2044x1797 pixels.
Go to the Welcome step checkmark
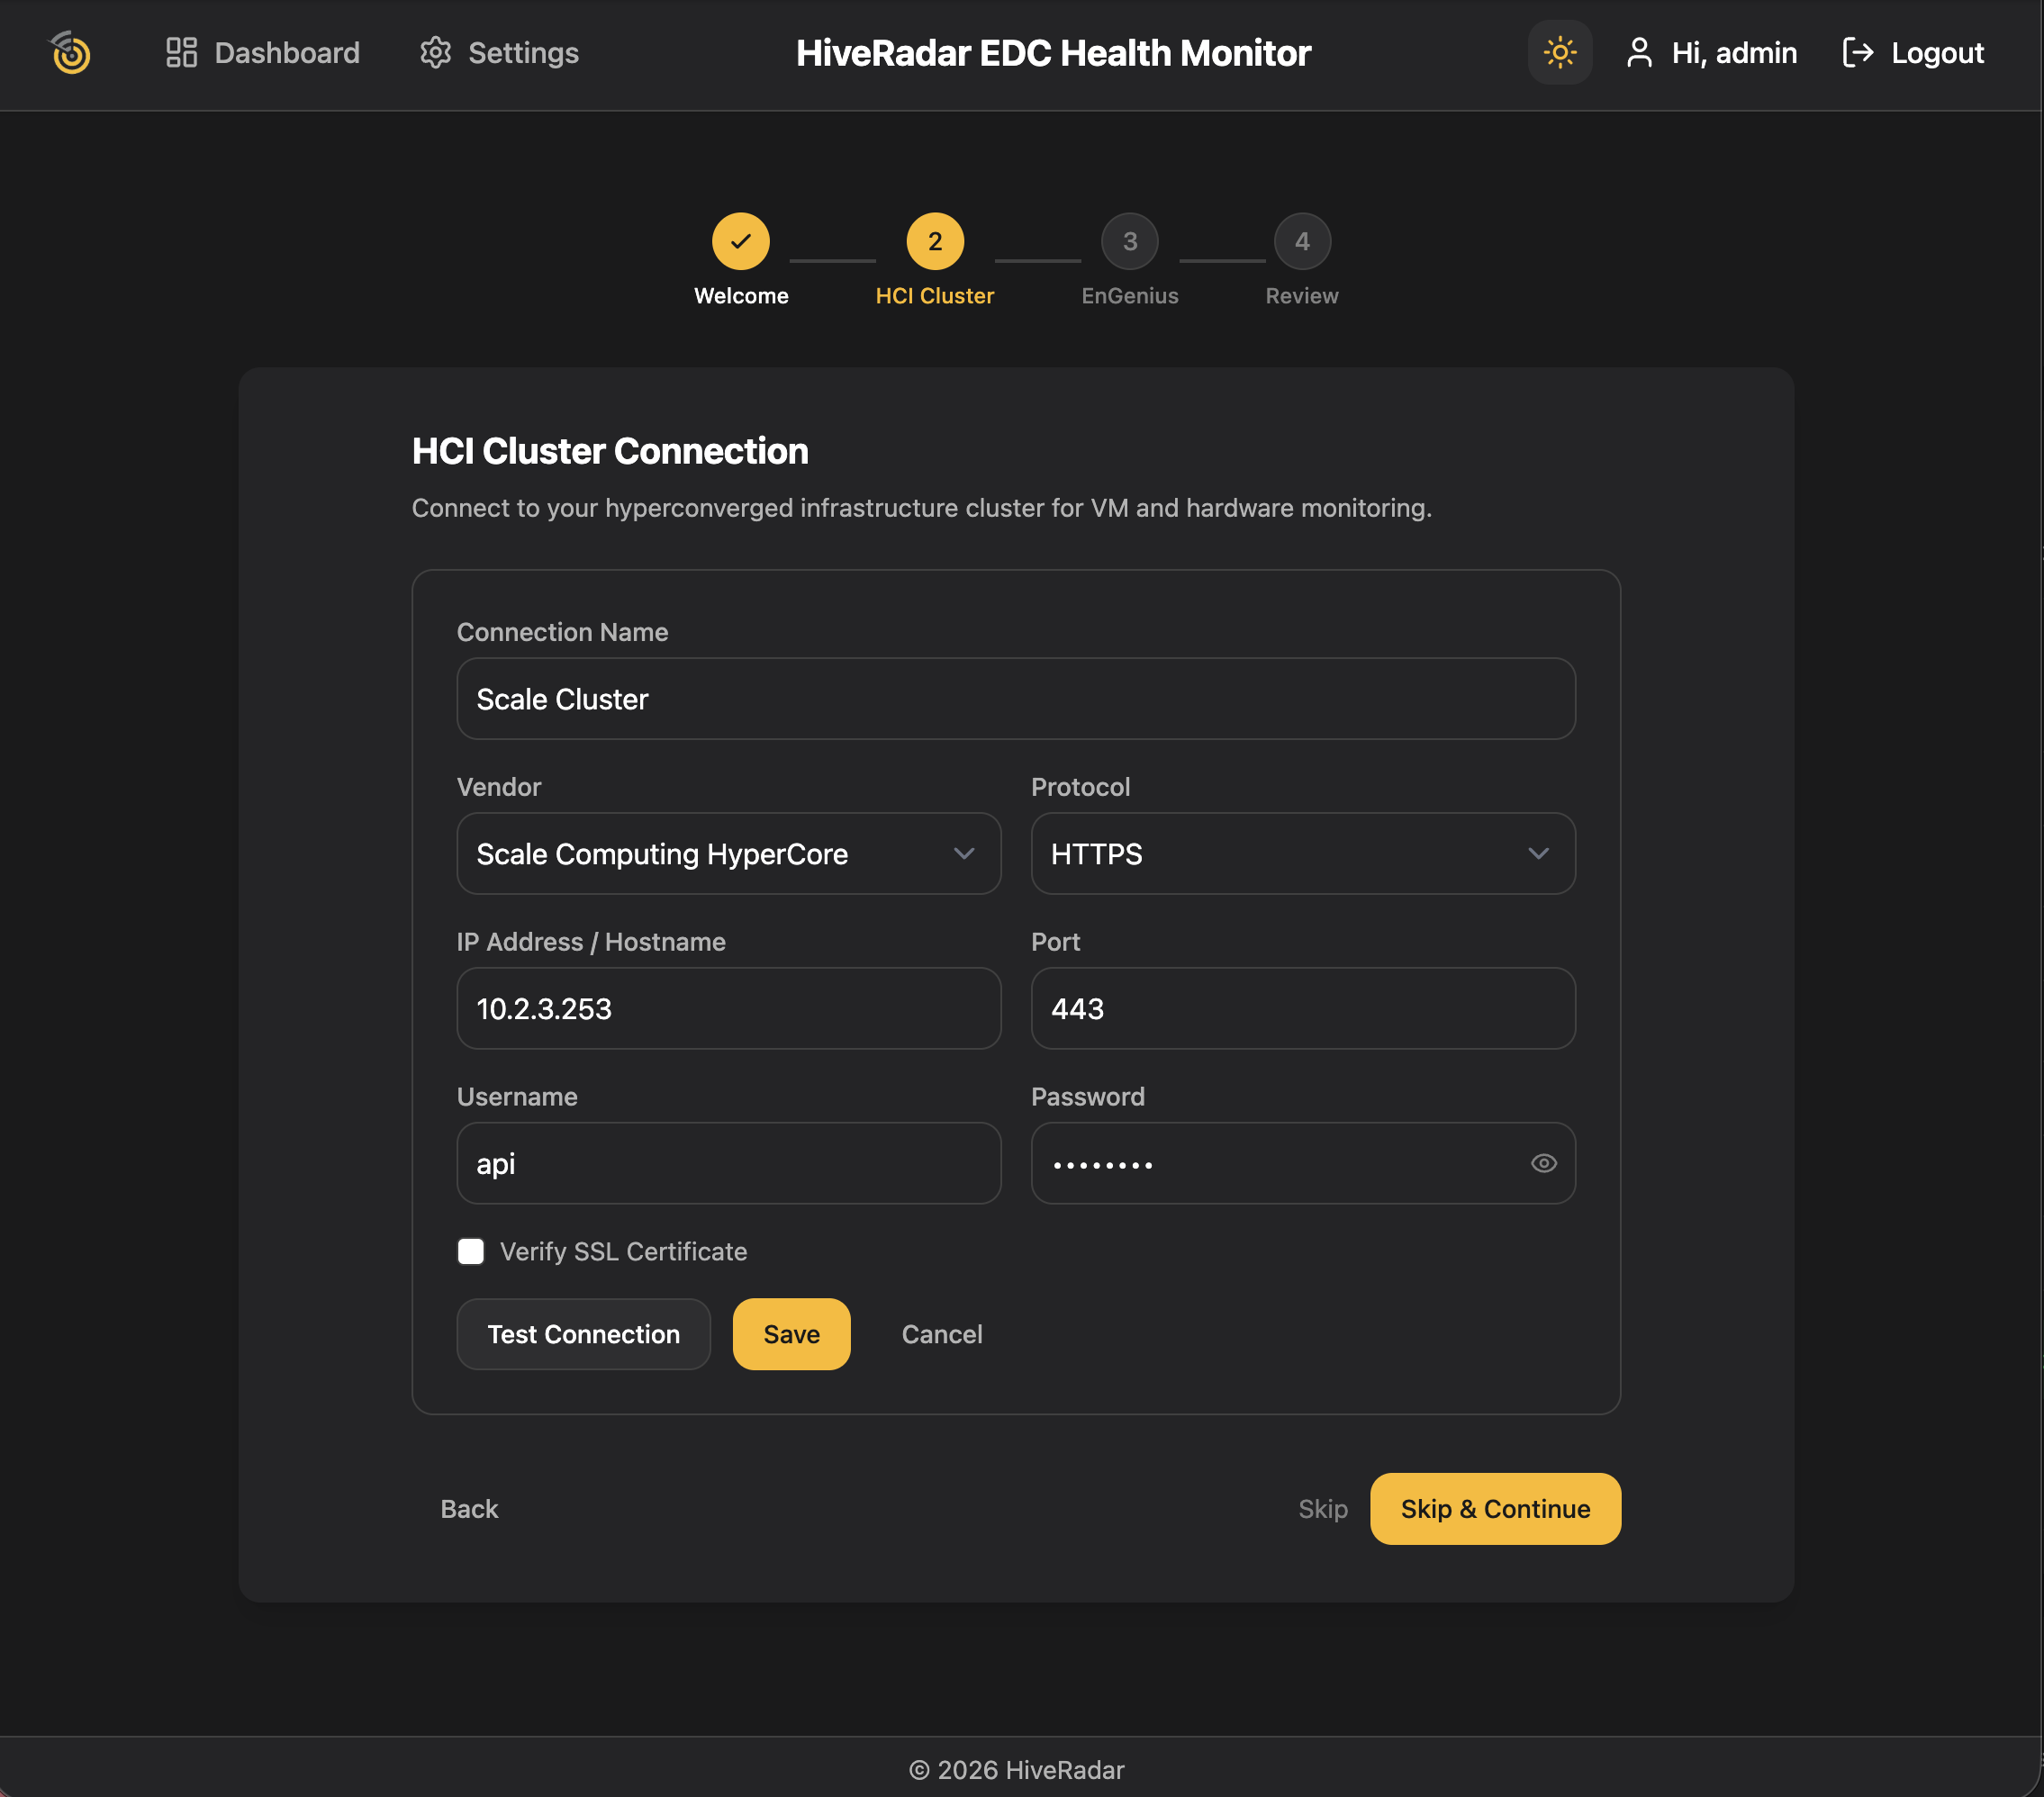click(741, 241)
